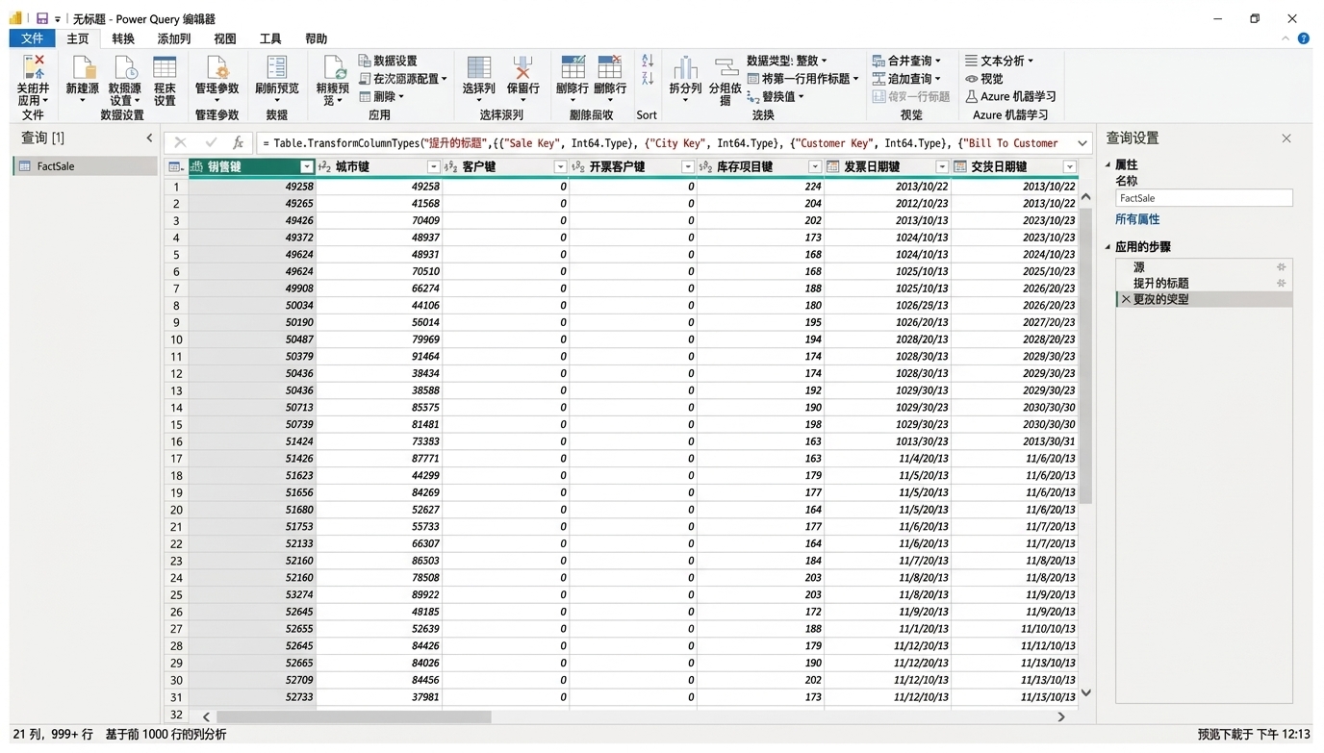1324x753 pixels.
Task: Open the 合并查询 dropdown
Action: [x=906, y=61]
